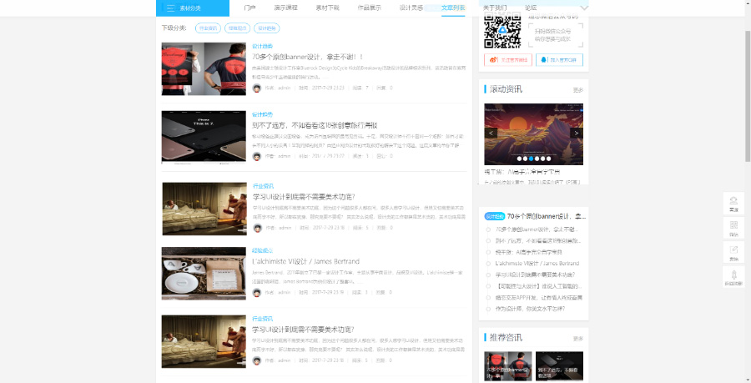Click 更多 beside 滚动资讯 heading
Image resolution: width=751 pixels, height=383 pixels.
[x=578, y=90]
